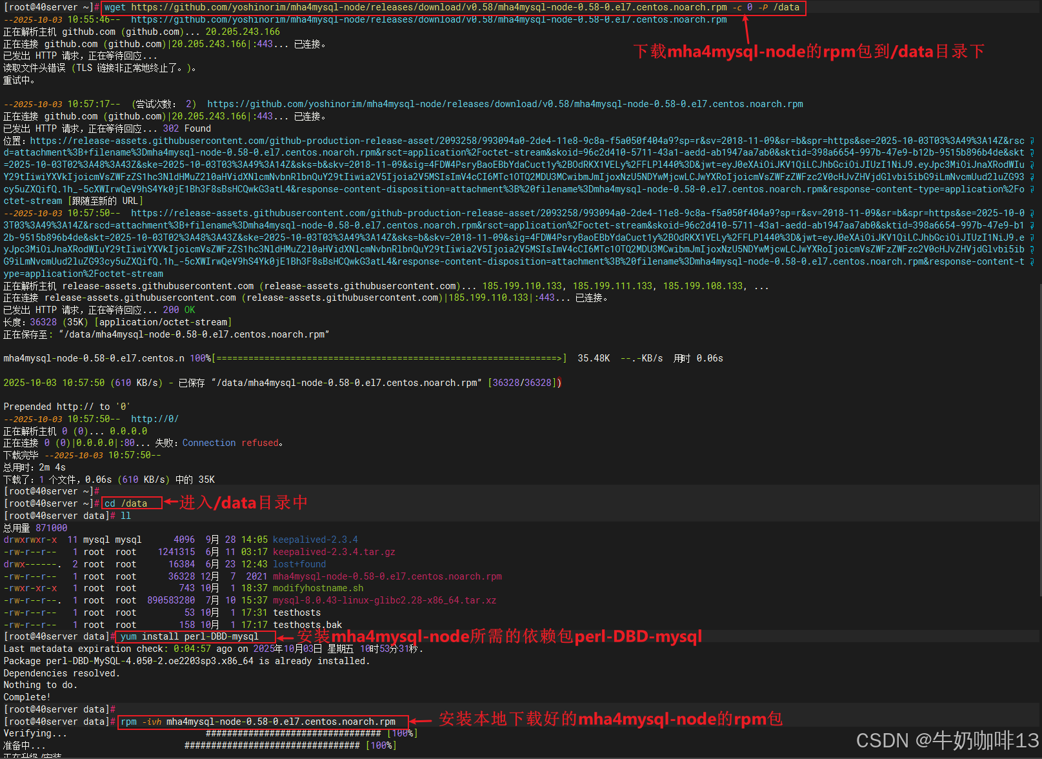Click the retry github.com rpm URL

[x=505, y=104]
